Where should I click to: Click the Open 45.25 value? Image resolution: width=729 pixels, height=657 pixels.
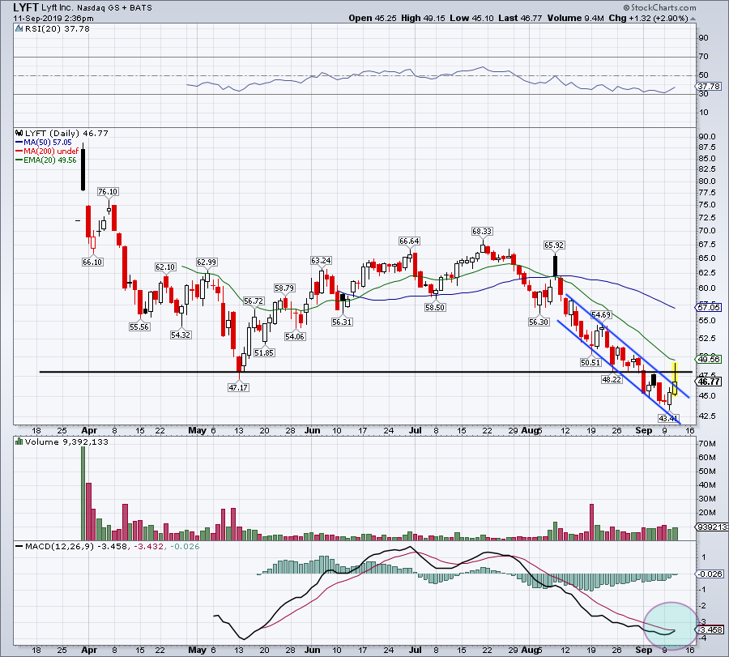coord(373,18)
